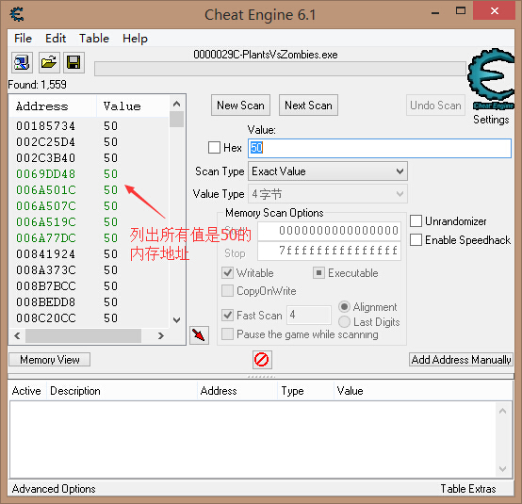The height and width of the screenshot is (504, 522).
Task: Select address 002C3B40 row
Action: [x=90, y=158]
